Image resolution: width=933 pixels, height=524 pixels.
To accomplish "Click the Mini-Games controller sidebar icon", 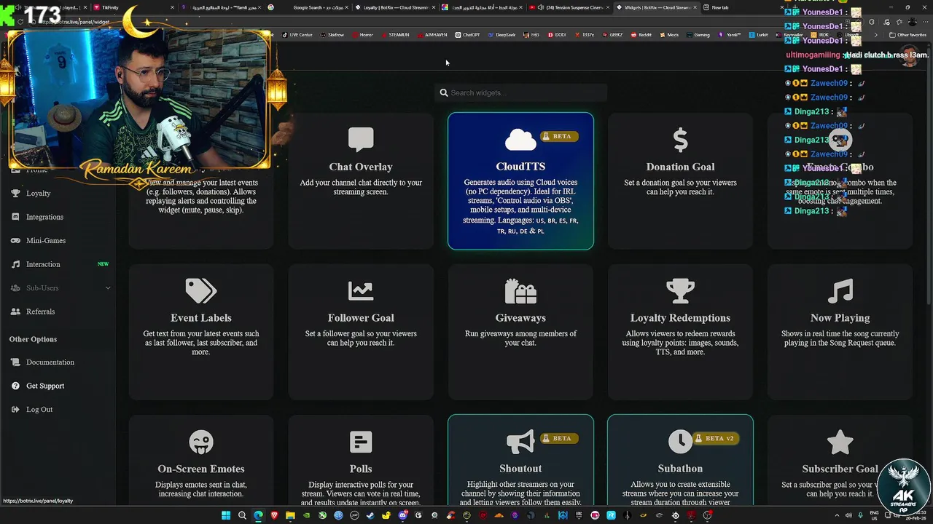I will click(15, 240).
